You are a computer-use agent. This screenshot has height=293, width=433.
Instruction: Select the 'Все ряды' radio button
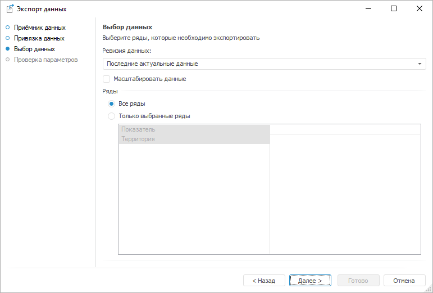(x=112, y=104)
